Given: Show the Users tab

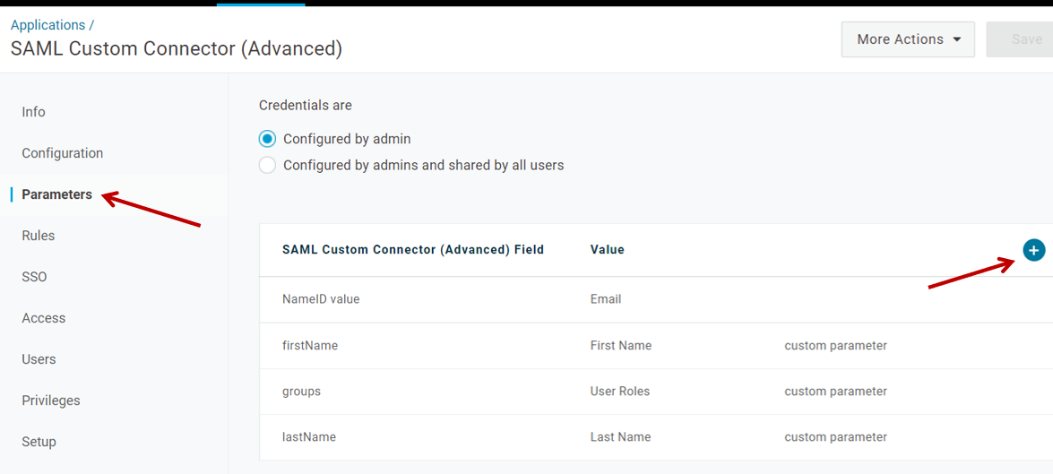Looking at the screenshot, I should (39, 359).
